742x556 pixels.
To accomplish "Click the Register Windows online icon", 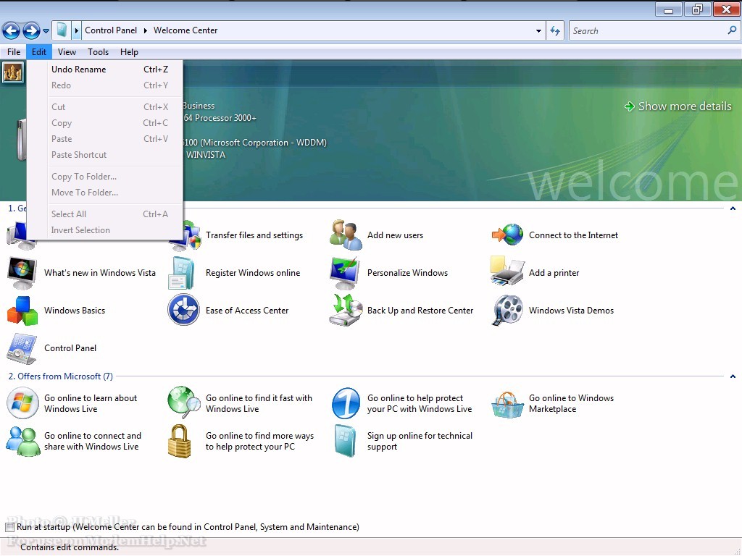I will pos(182,273).
